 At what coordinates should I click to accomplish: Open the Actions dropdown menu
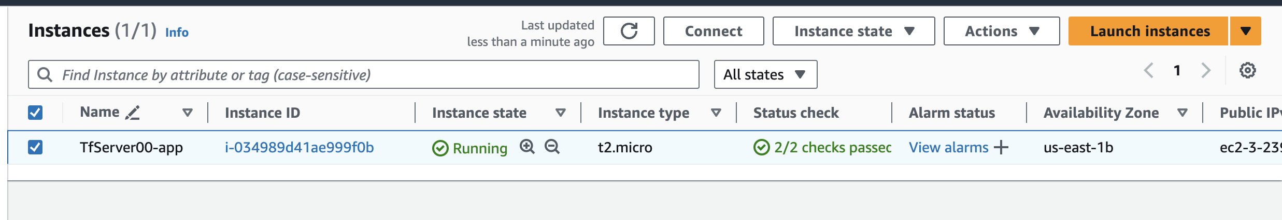click(x=1001, y=32)
